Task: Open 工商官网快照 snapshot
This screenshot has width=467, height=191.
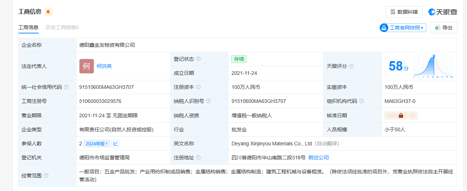Action: tap(403, 28)
